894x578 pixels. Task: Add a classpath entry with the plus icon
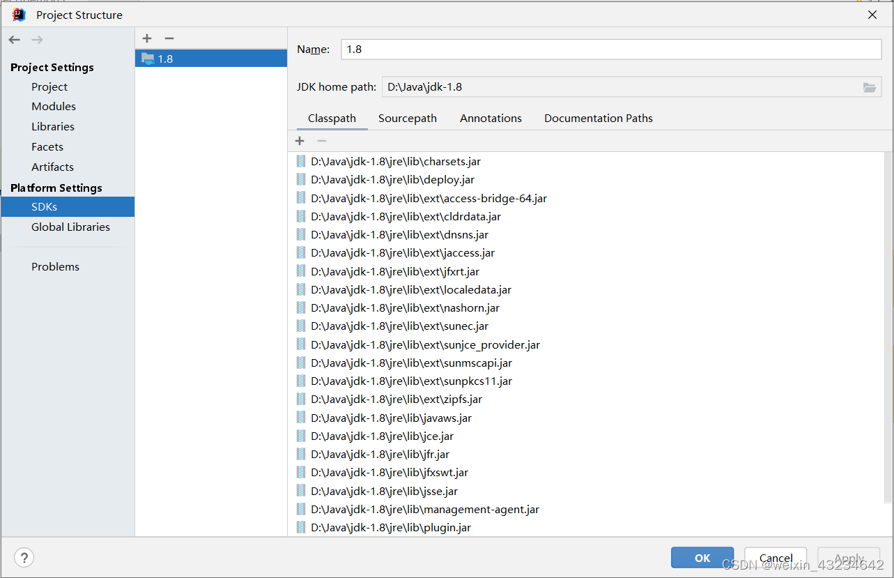click(300, 140)
